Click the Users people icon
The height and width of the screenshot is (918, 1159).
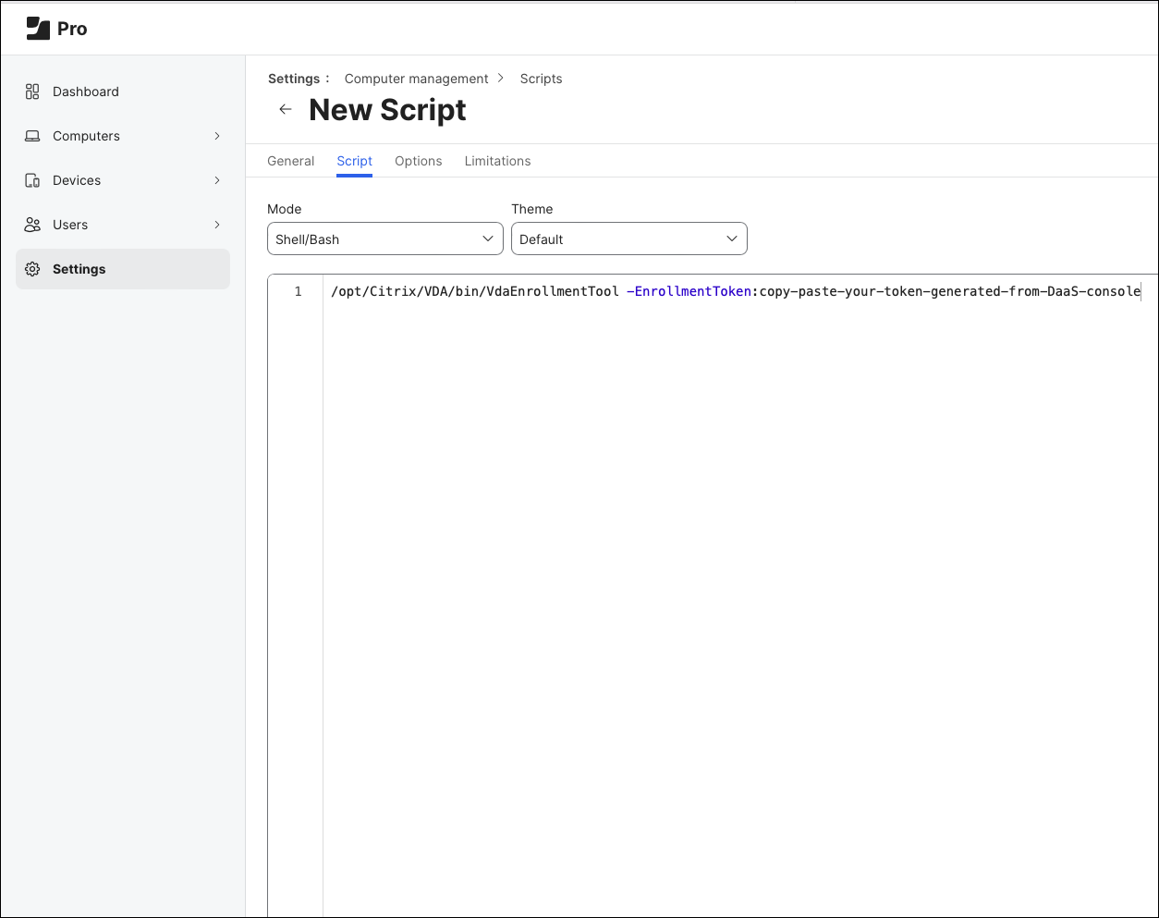pos(32,225)
